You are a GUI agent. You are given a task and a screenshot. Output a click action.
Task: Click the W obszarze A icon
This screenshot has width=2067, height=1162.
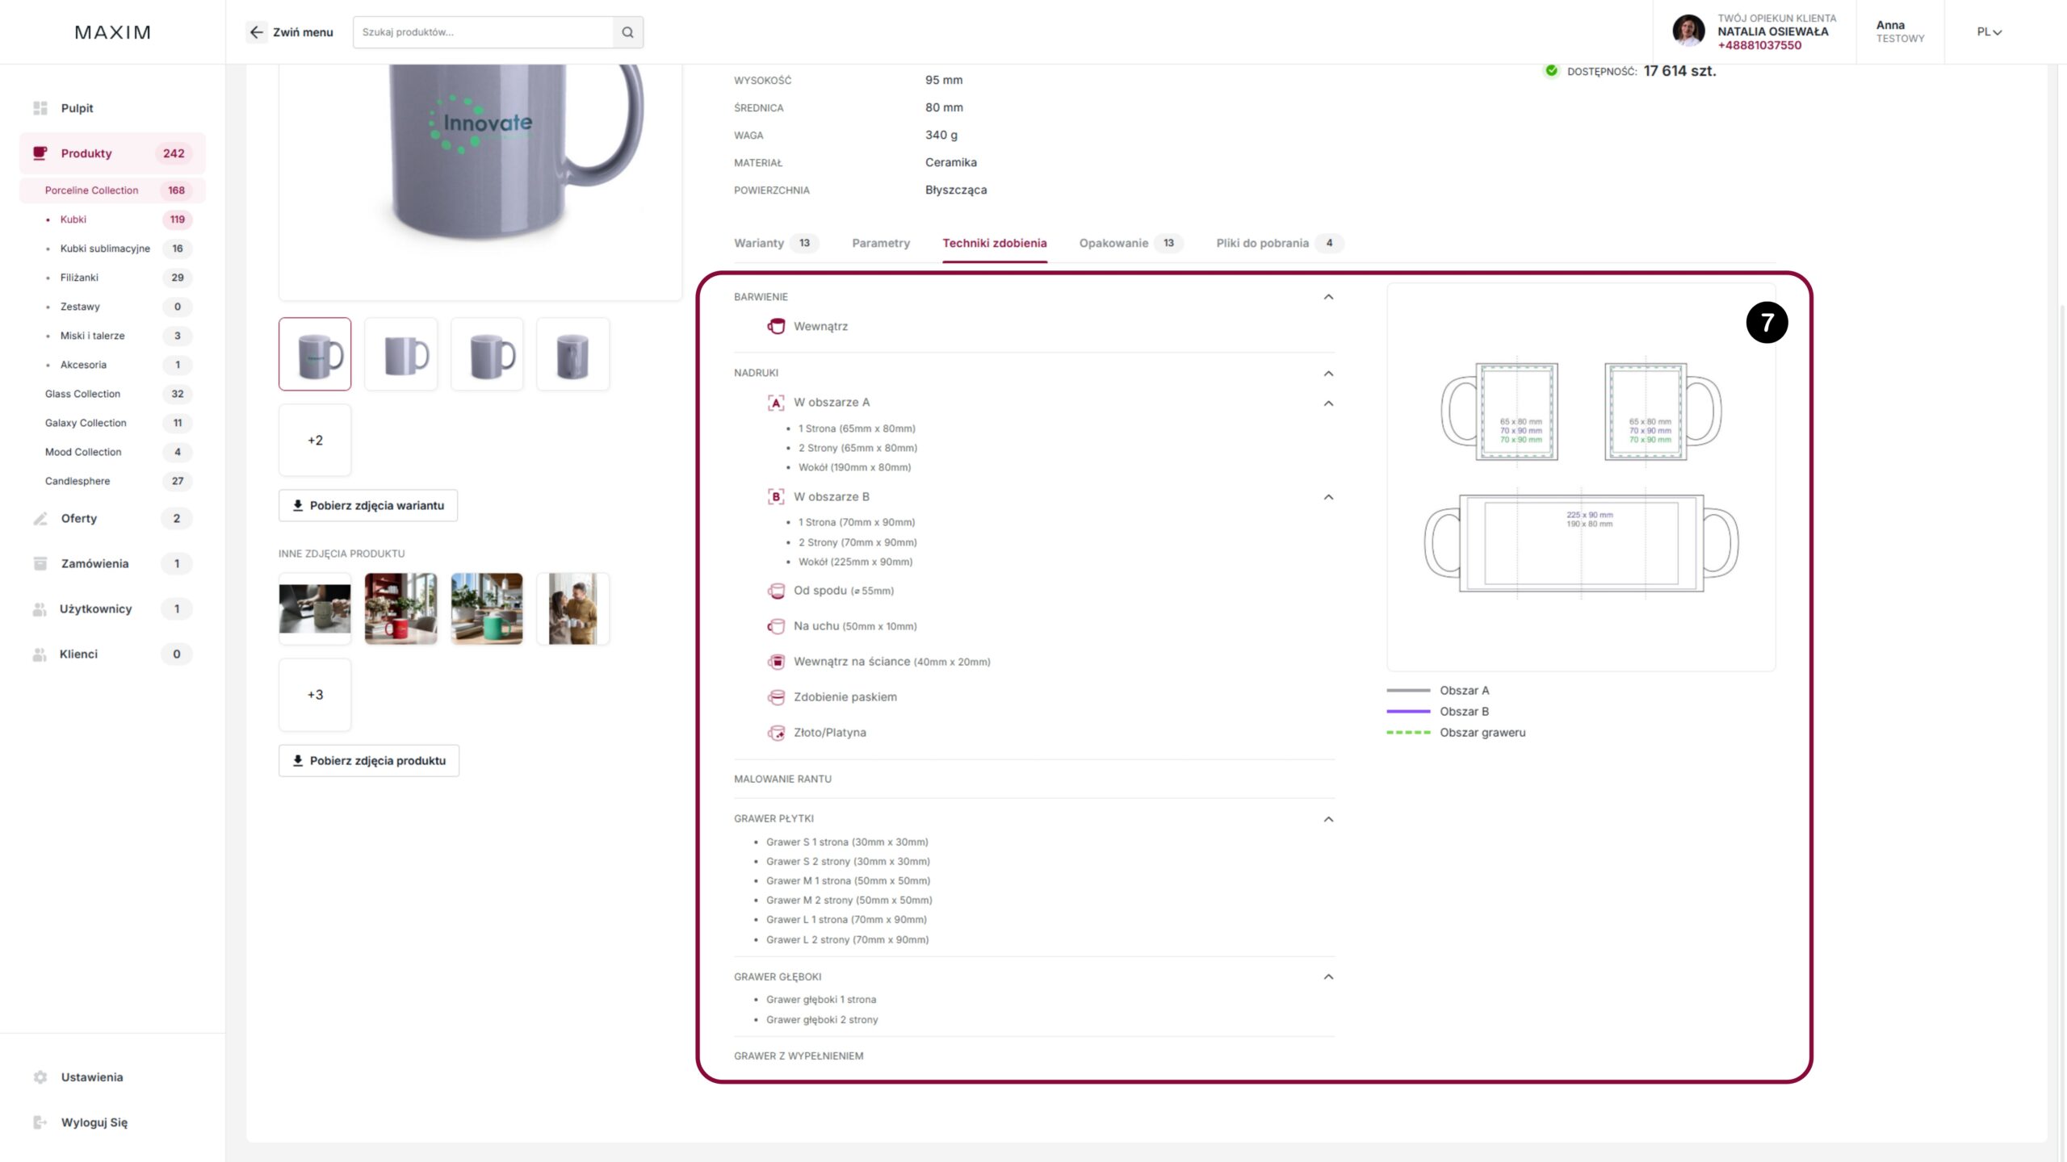[776, 402]
